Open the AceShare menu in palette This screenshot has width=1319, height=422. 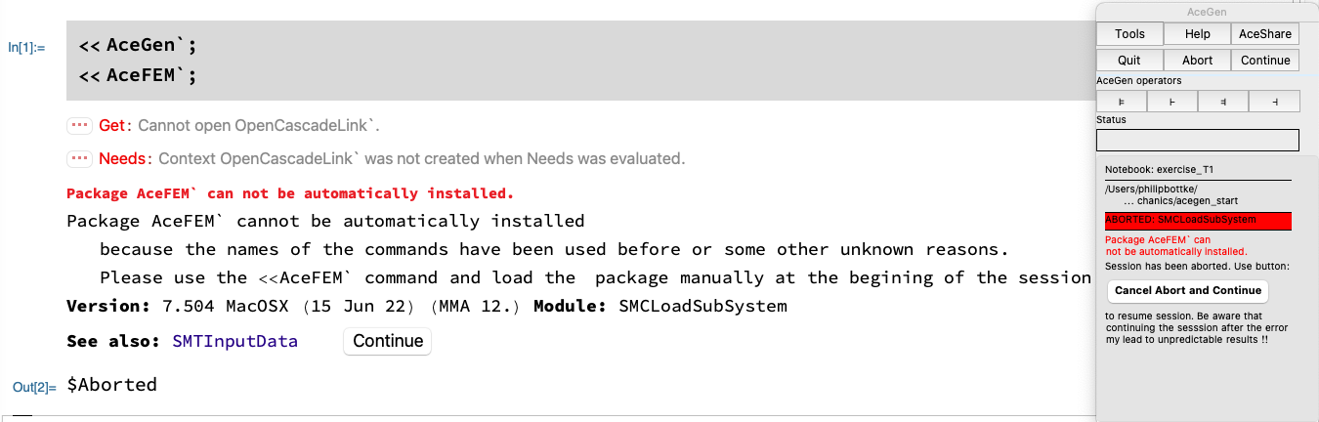tap(1265, 33)
